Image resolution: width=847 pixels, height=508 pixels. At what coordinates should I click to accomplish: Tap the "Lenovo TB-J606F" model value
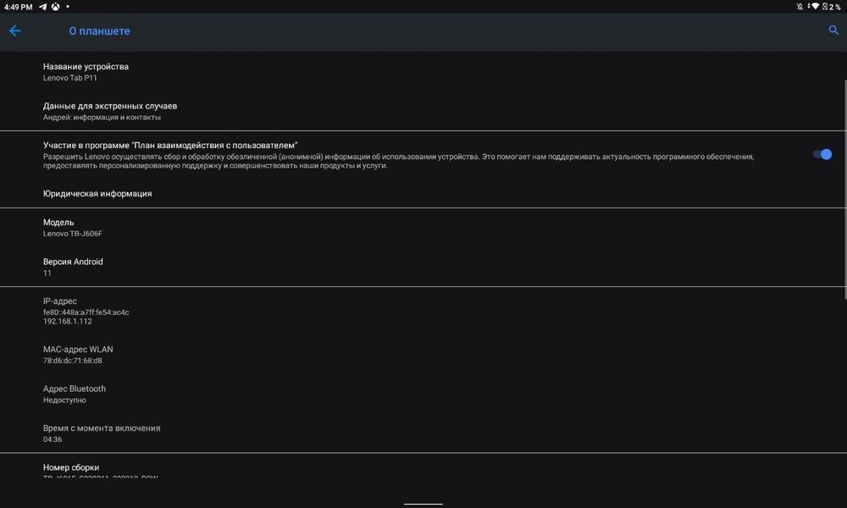[72, 234]
